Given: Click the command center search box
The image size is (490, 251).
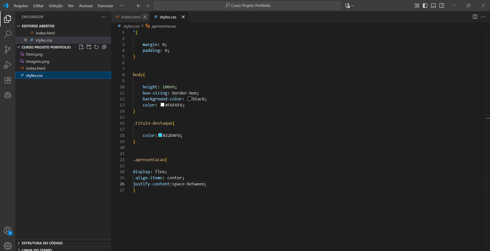Looking at the screenshot, I should (247, 6).
